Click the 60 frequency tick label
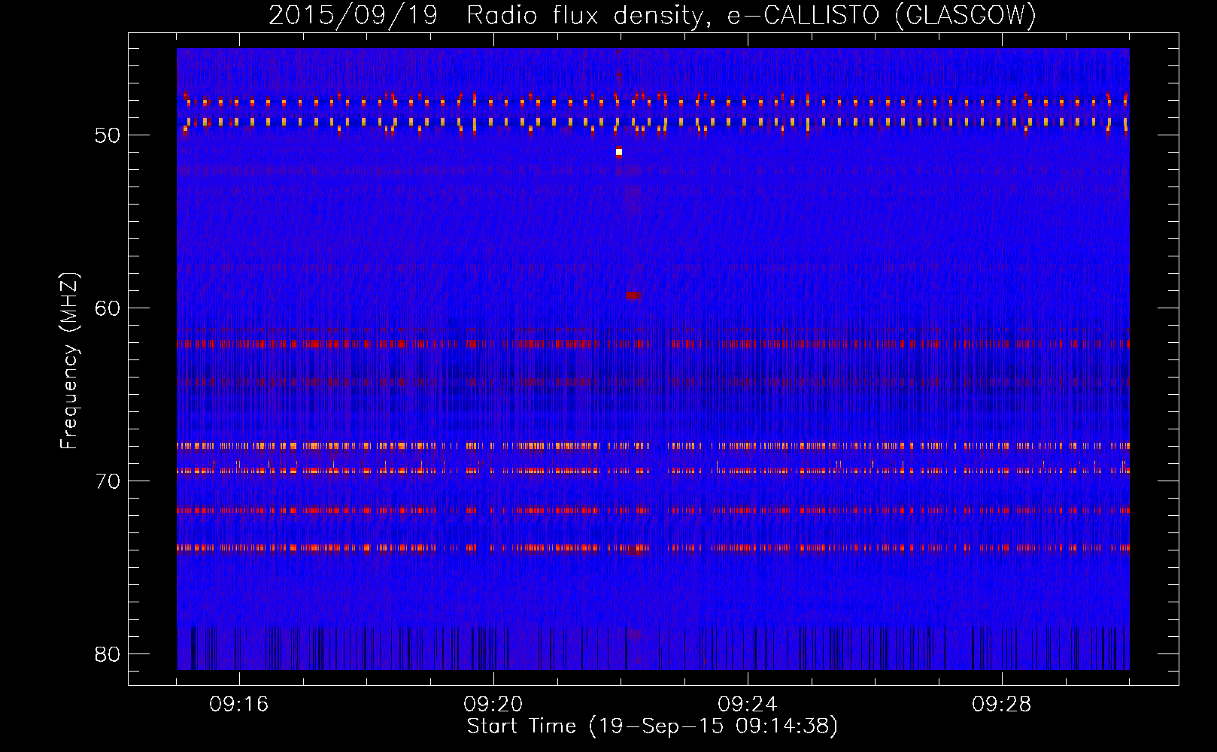Image resolution: width=1217 pixels, height=752 pixels. pyautogui.click(x=108, y=308)
